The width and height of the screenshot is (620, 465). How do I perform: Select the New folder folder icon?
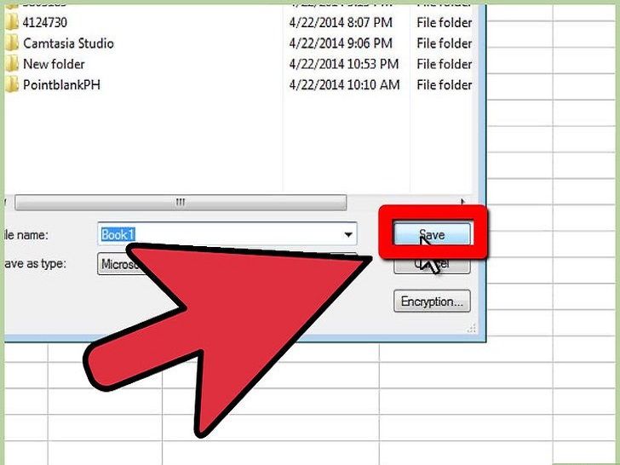[12, 64]
